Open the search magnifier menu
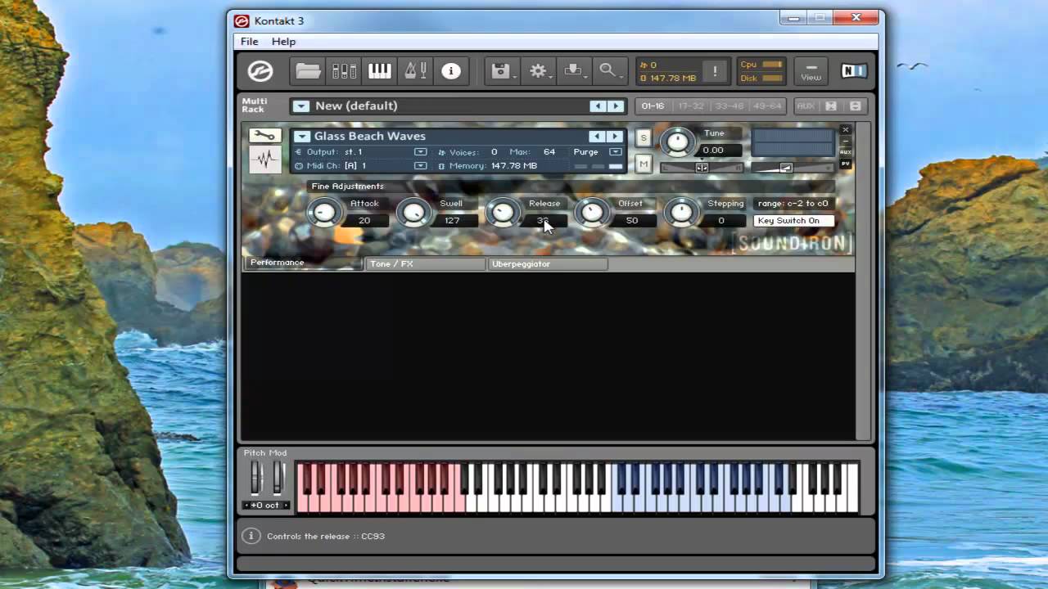Screen dimensions: 1048x589 [609, 71]
